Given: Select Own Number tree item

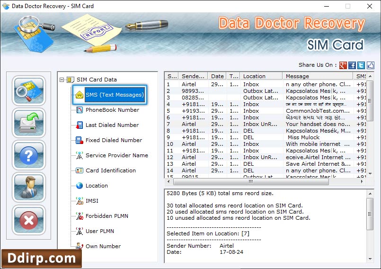Looking at the screenshot, I should point(103,246).
